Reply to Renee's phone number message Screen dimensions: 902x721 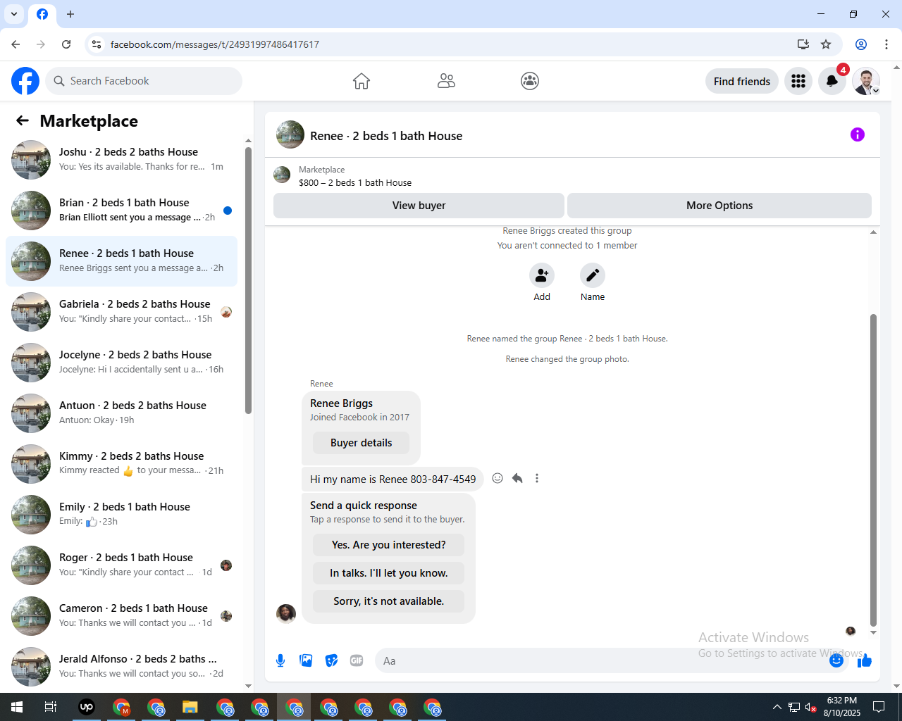click(517, 478)
